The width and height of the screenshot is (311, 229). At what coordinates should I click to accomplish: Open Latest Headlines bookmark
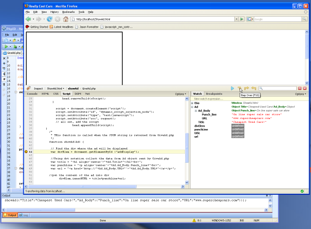(65, 27)
